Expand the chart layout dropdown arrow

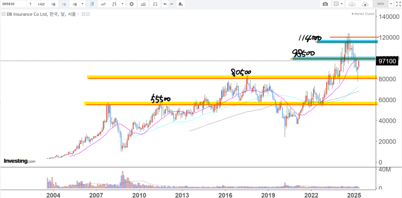[x=342, y=4]
